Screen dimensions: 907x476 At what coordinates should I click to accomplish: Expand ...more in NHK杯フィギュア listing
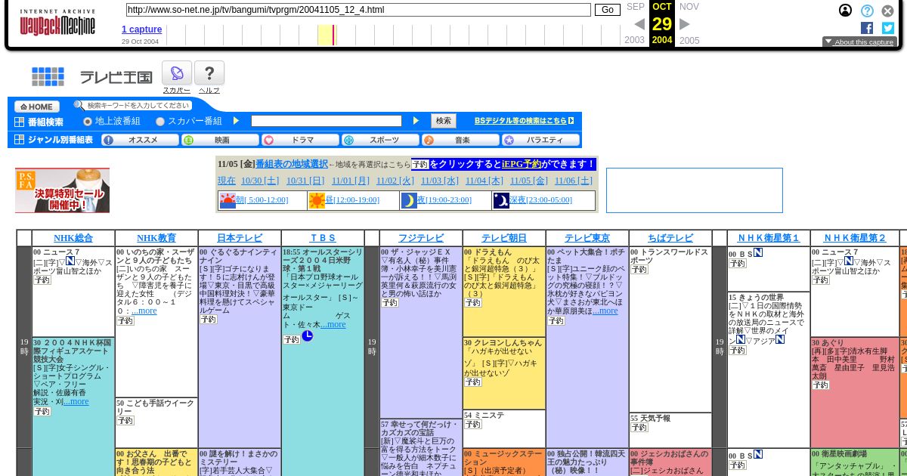tap(76, 401)
